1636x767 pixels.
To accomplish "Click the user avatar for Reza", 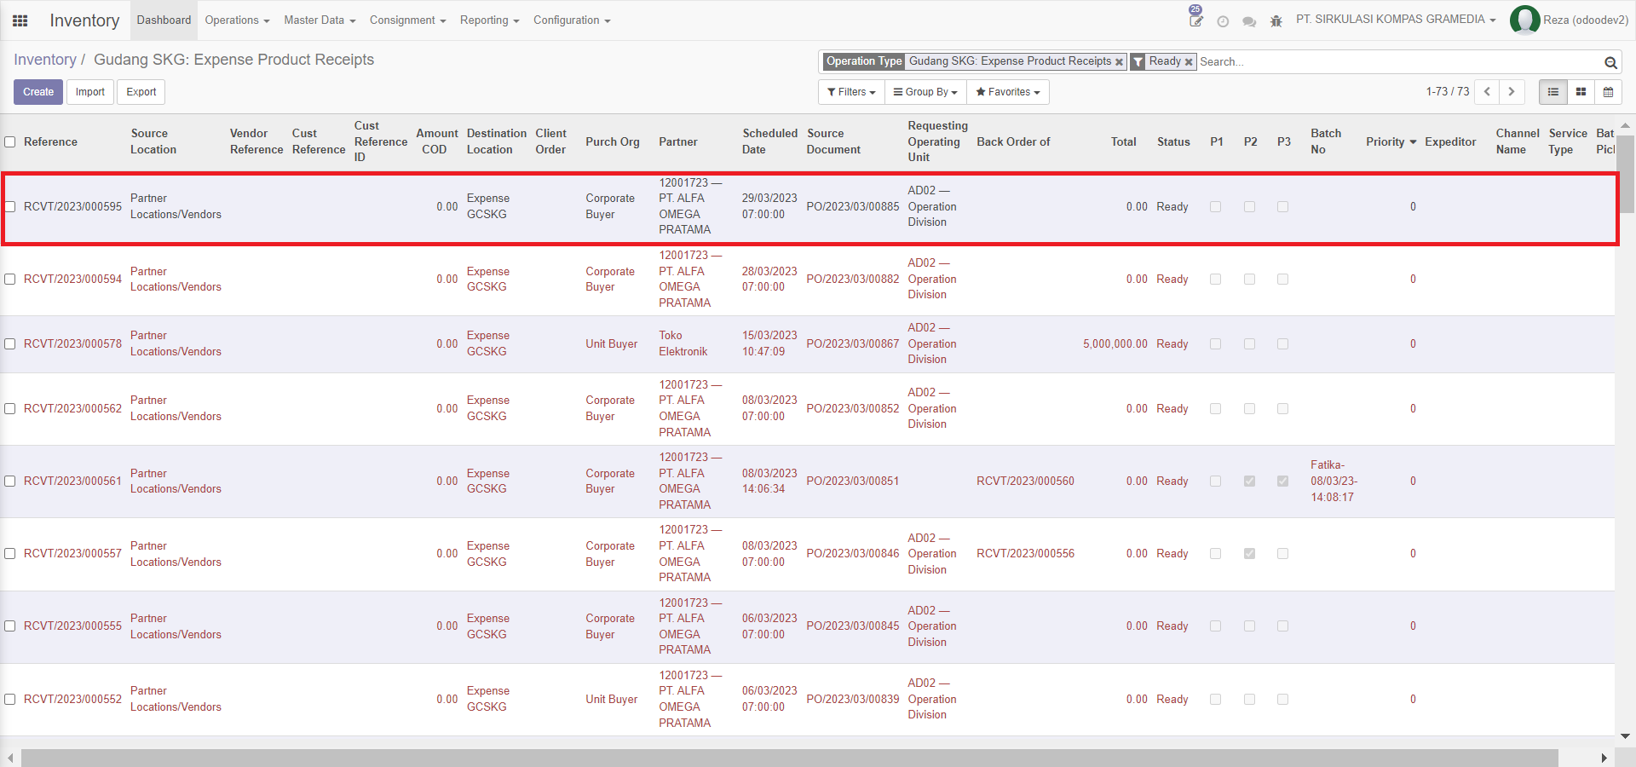I will [1524, 20].
